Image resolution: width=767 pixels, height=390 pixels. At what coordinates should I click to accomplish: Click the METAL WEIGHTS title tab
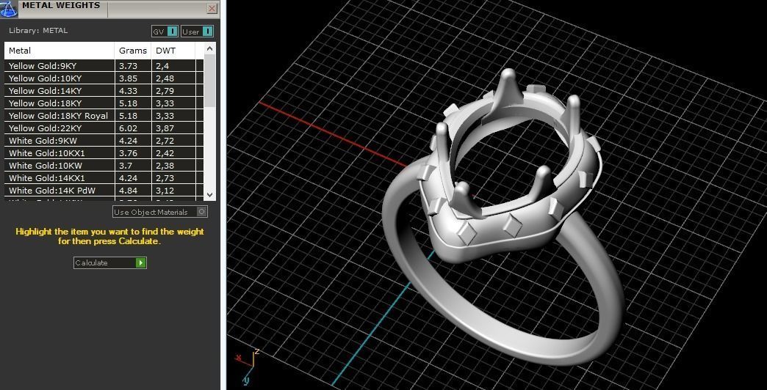[x=62, y=6]
